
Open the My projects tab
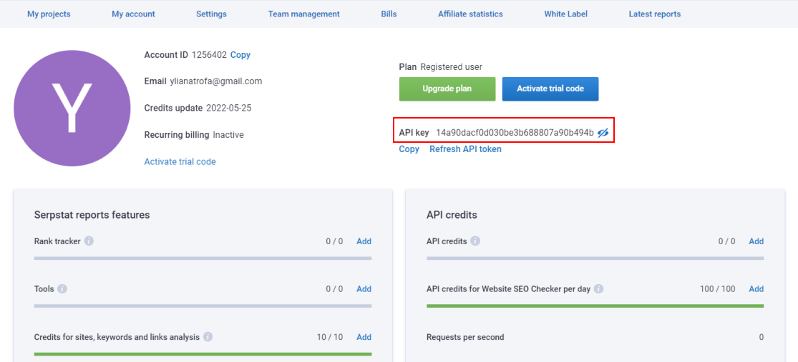49,14
